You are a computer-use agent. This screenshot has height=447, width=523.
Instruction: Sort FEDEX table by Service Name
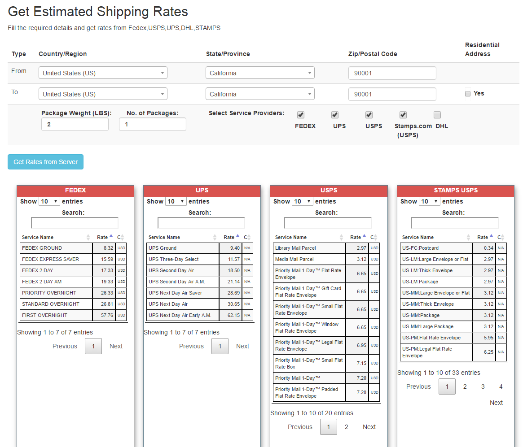click(x=56, y=237)
